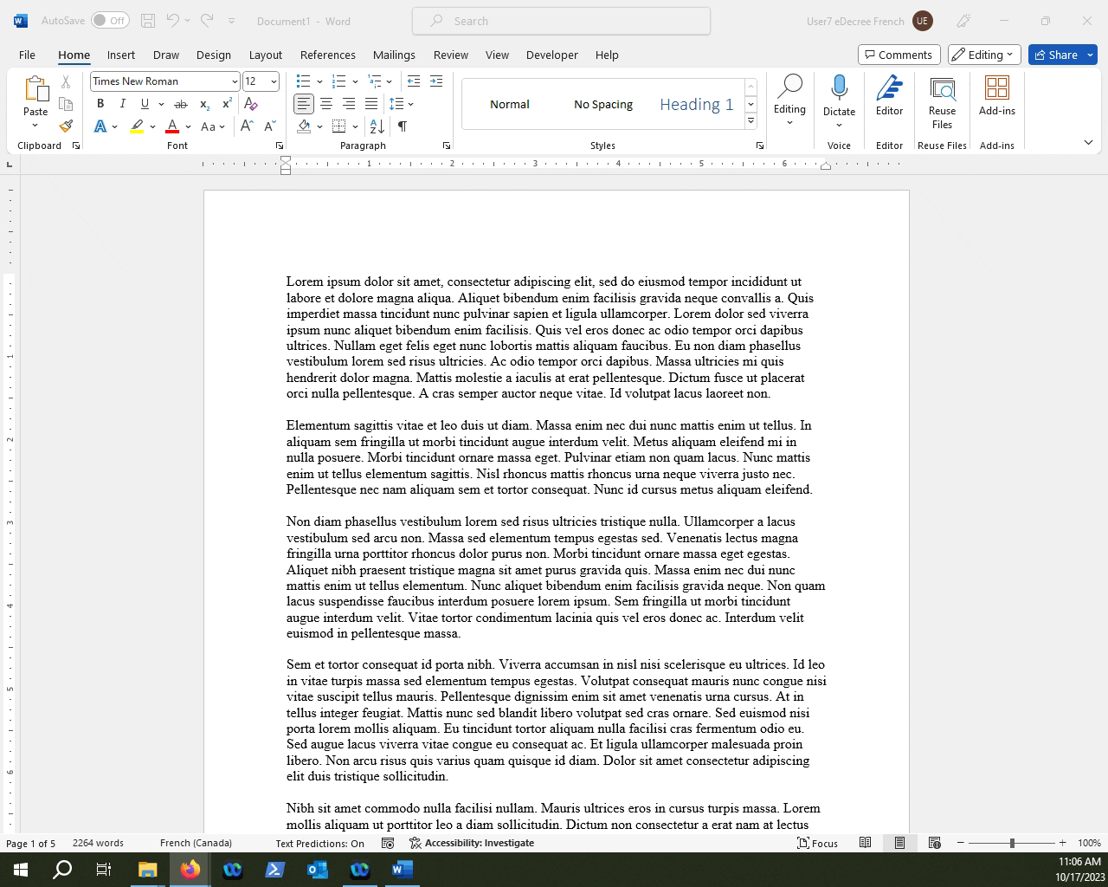Image resolution: width=1108 pixels, height=887 pixels.
Task: Toggle Text Predictions in the status bar
Action: point(319,843)
